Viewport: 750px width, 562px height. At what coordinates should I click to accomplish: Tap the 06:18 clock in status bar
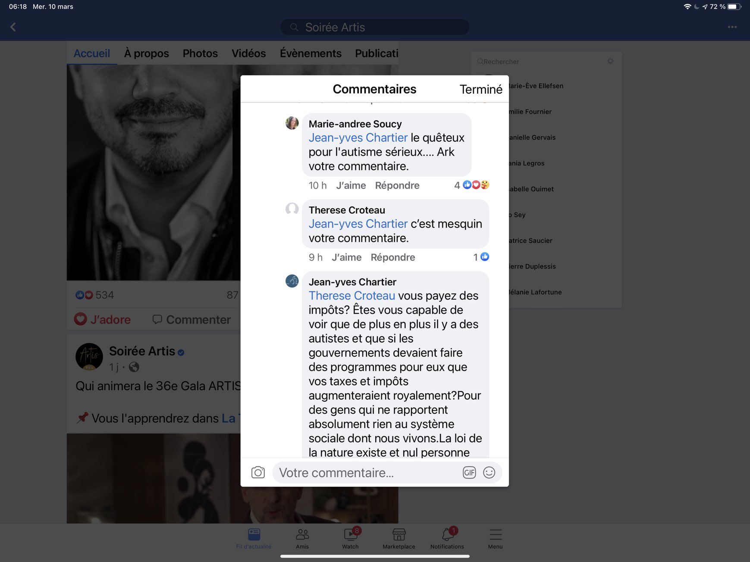[18, 6]
